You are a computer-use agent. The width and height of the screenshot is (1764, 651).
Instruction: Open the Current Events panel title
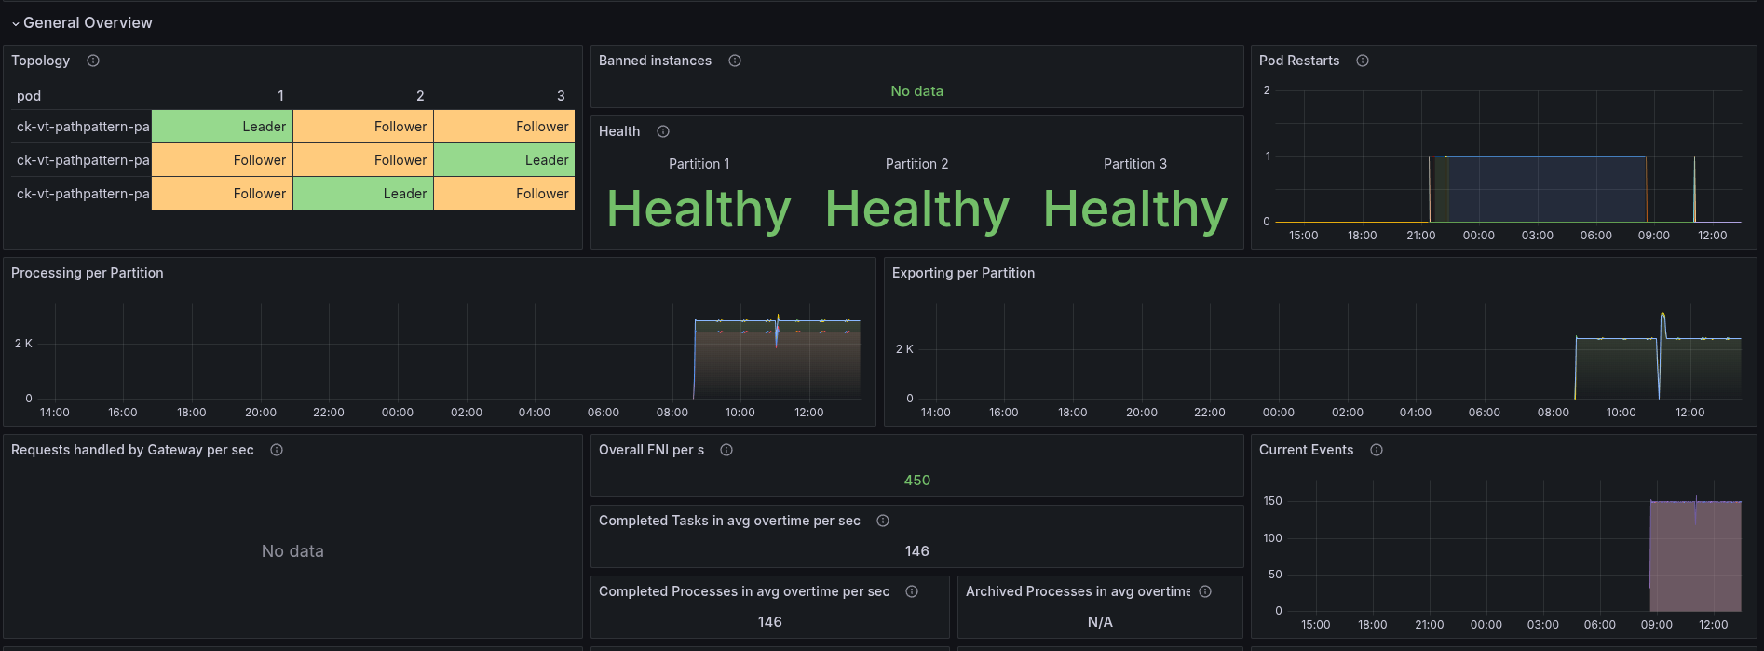pos(1306,450)
